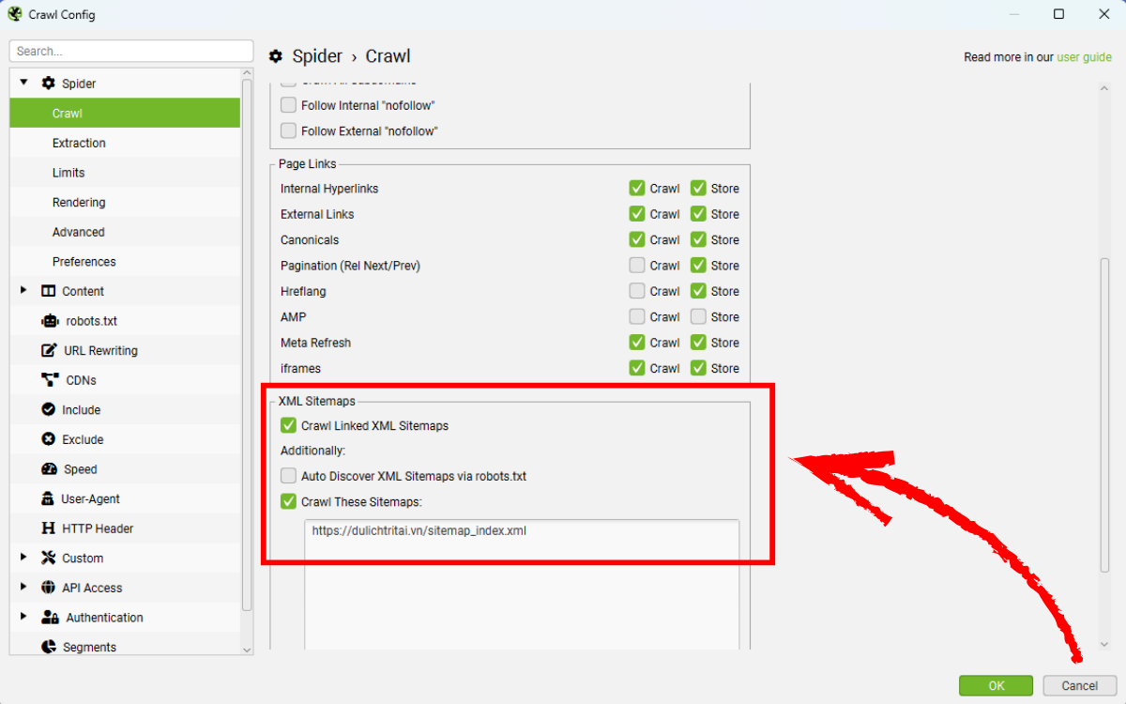Select the Spider gear icon in breadcrumb
The image size is (1126, 704).
(x=275, y=56)
